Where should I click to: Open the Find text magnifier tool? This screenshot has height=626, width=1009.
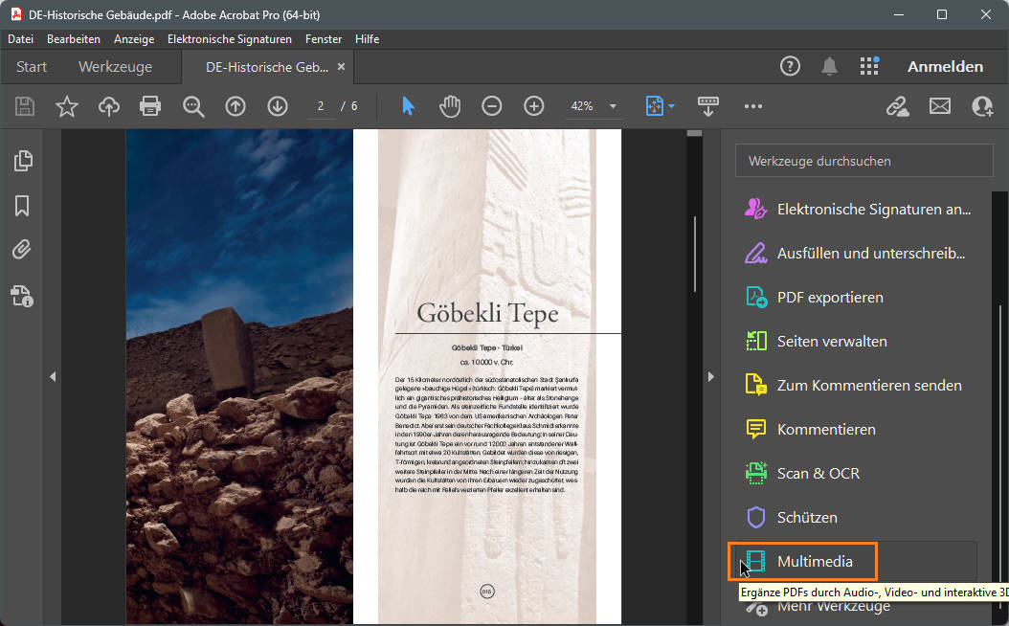click(193, 106)
